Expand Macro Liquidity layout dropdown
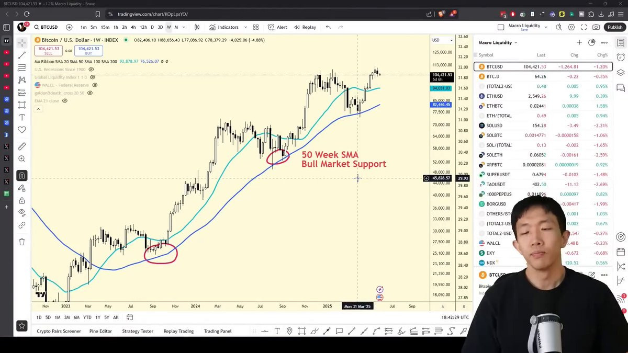The image size is (628, 353). 546,27
